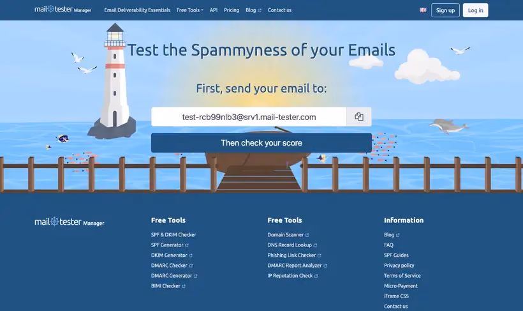Open the FAQ footer link
This screenshot has height=311, width=523.
click(388, 245)
